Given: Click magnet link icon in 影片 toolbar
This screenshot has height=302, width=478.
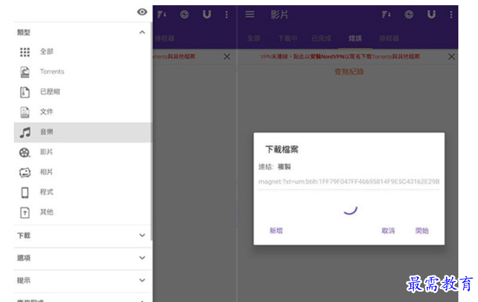Looking at the screenshot, I should pos(432,14).
